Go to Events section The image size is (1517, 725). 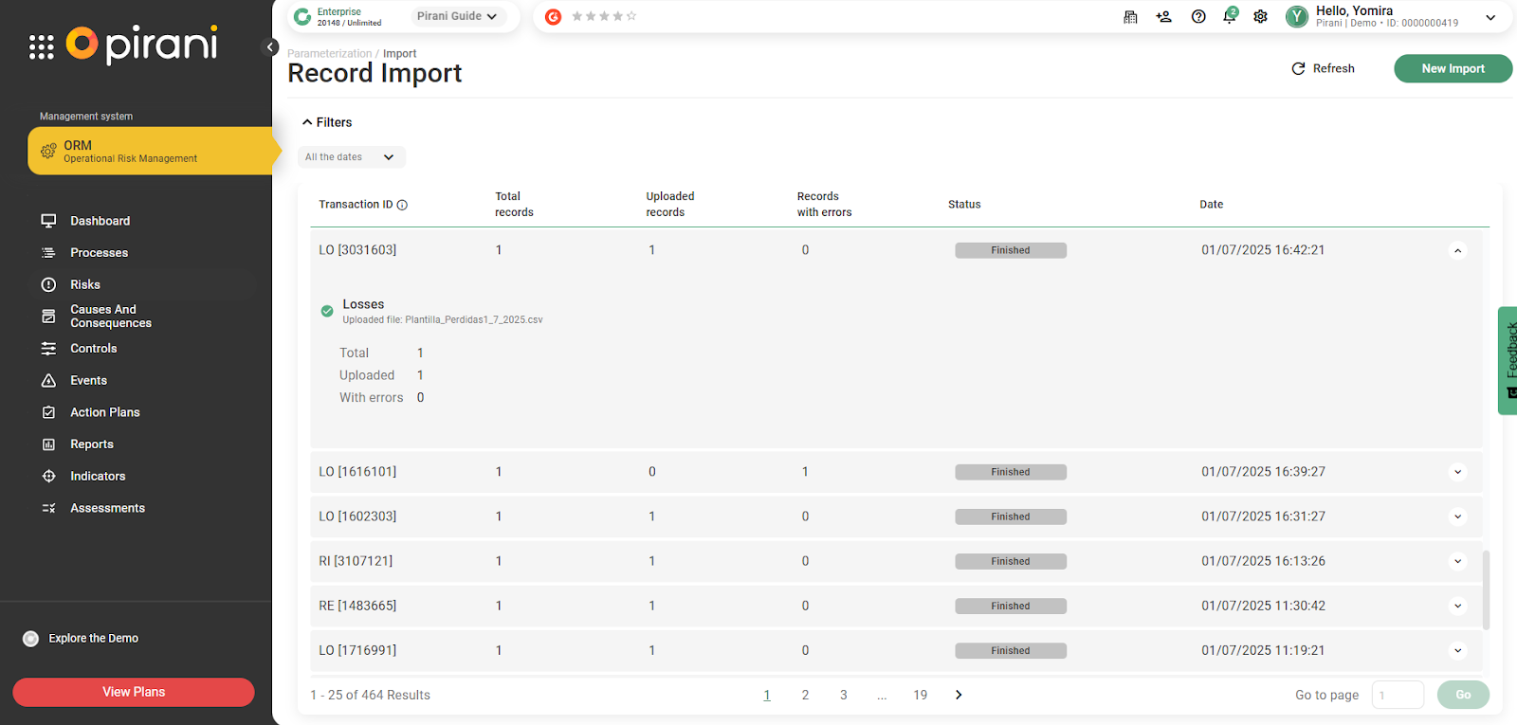click(88, 380)
